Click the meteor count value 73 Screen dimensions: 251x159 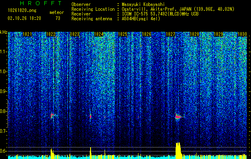pos(58,18)
